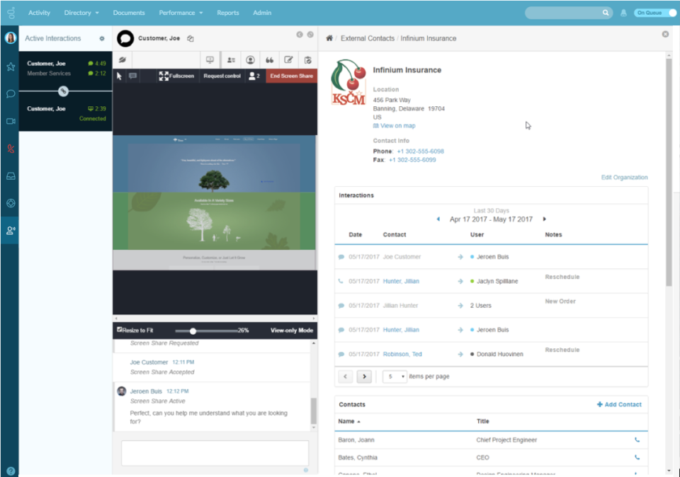Click the screen share monitor icon
Viewport: 680px width, 477px height.
[210, 59]
